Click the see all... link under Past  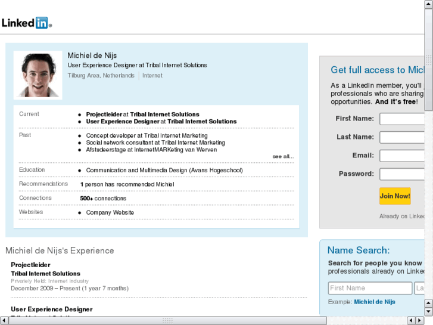tap(283, 157)
